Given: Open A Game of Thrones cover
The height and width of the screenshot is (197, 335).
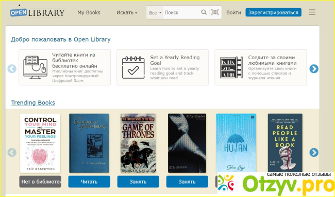Looking at the screenshot, I should point(138,143).
